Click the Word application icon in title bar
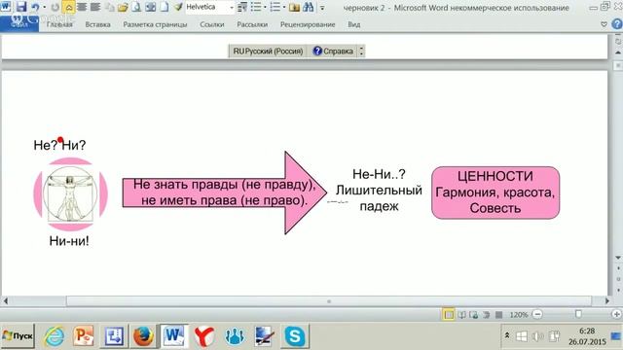This screenshot has height=350, width=623. [6, 6]
